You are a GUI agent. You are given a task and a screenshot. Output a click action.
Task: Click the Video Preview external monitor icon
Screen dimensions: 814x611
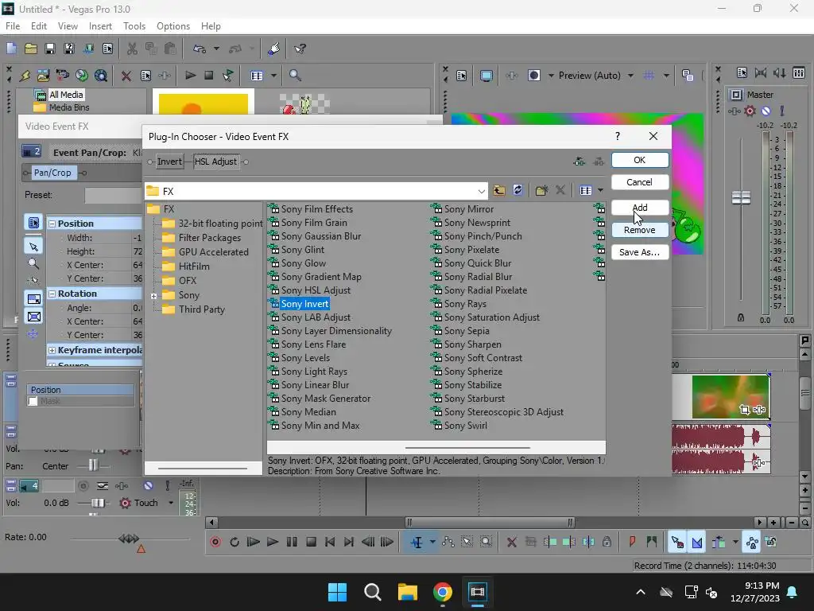tap(486, 76)
